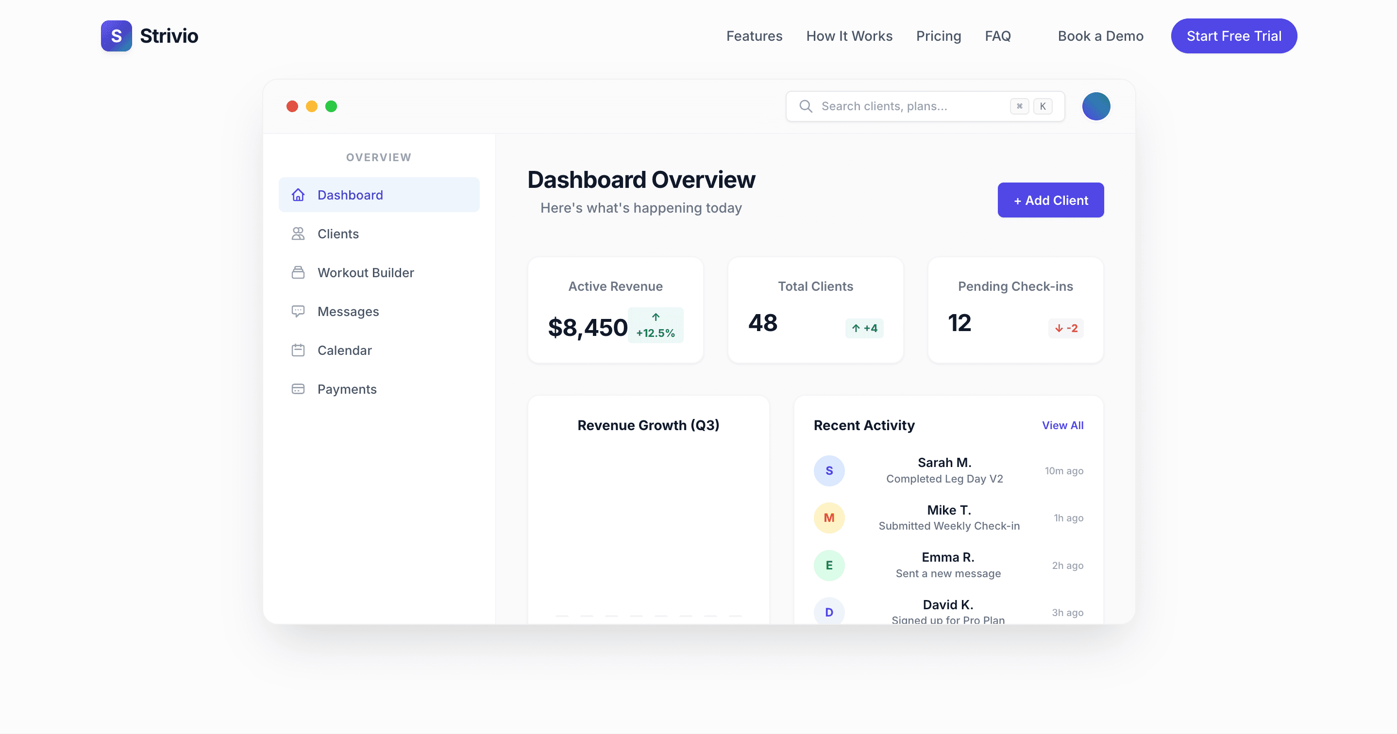The width and height of the screenshot is (1397, 734).
Task: Click the Strivio logo icon
Action: (x=116, y=36)
